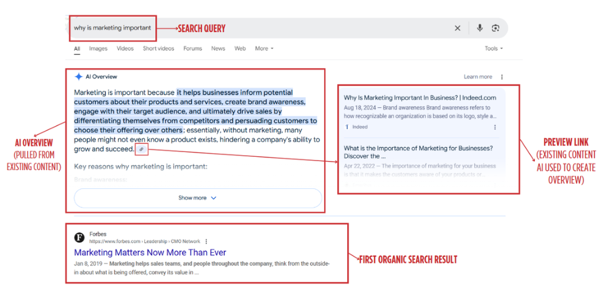This screenshot has width=603, height=289.
Task: Open the Tools dropdown
Action: [493, 49]
